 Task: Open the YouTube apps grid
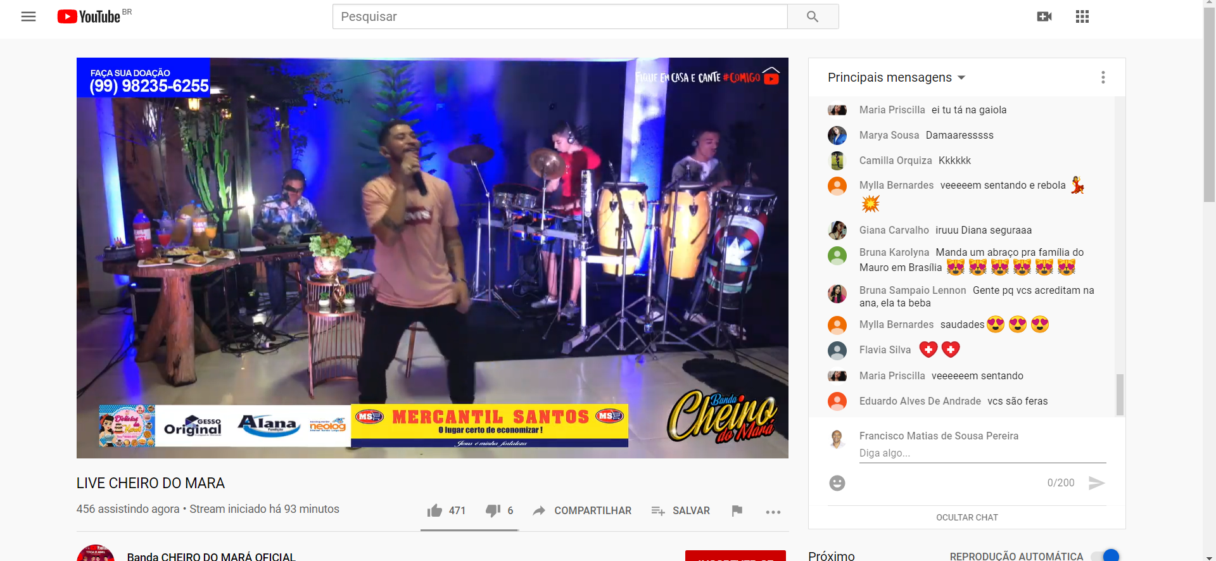1082,16
